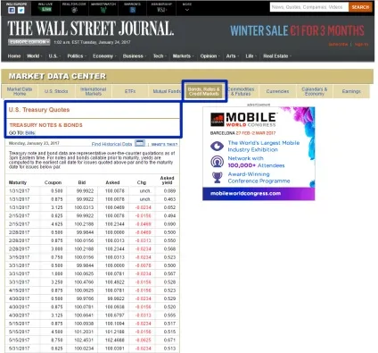Expand the Economy navigation menu
The image size is (378, 353).
tap(104, 56)
